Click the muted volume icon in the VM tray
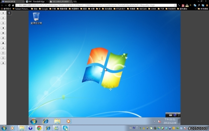 tap(159, 122)
